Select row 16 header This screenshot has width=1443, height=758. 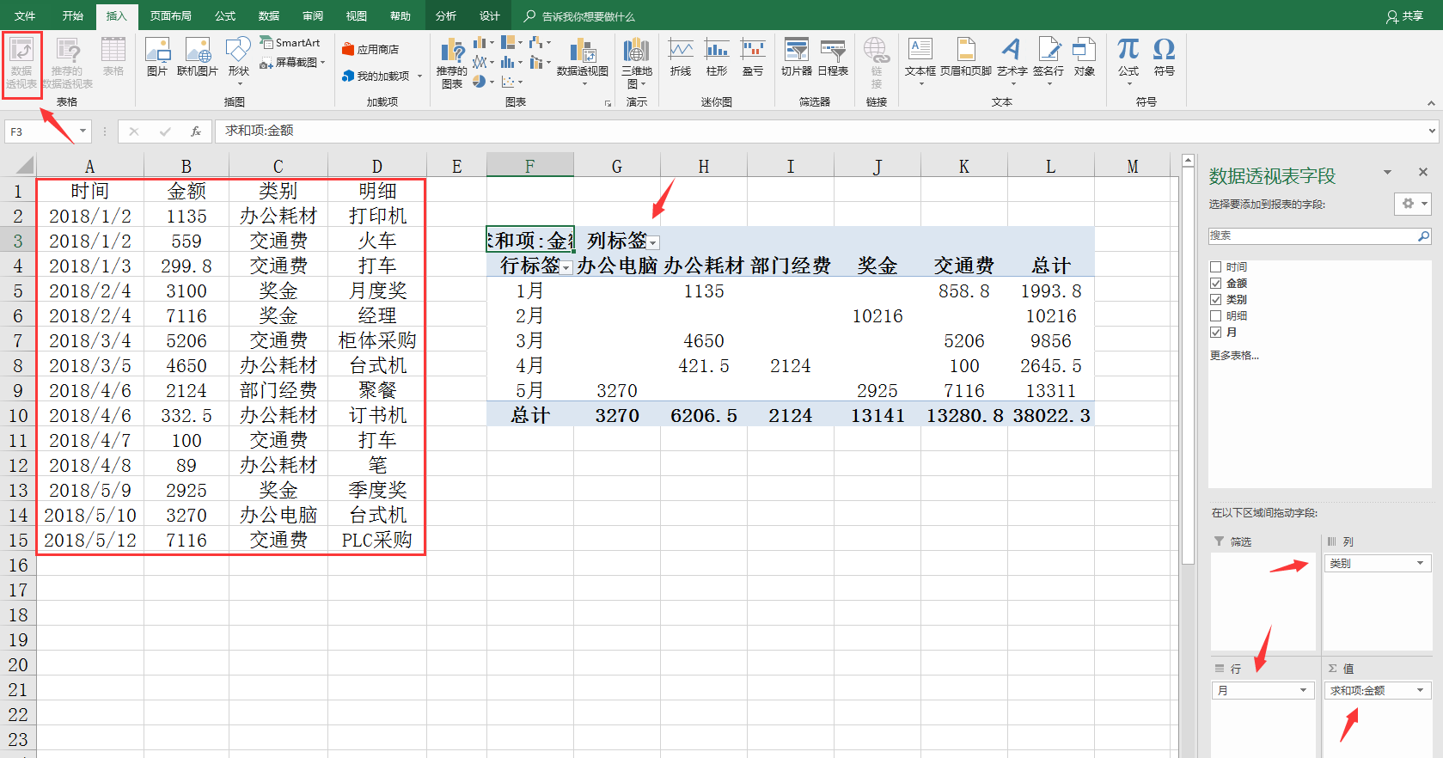[18, 565]
